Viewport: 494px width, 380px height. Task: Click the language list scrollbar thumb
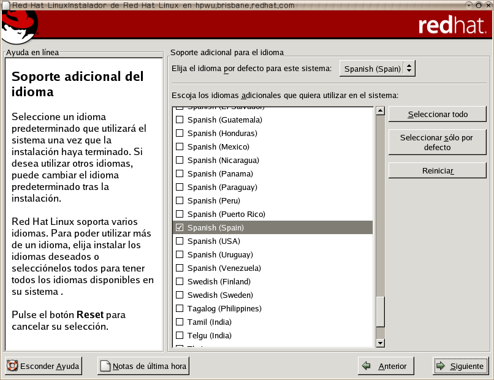381,312
